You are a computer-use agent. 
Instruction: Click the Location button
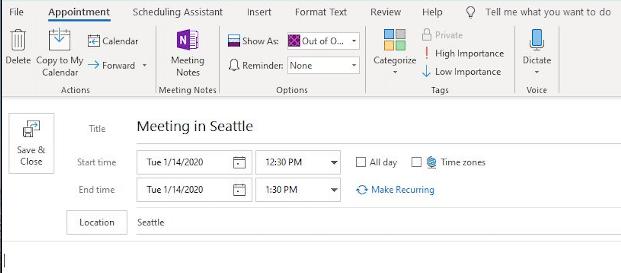click(x=97, y=223)
